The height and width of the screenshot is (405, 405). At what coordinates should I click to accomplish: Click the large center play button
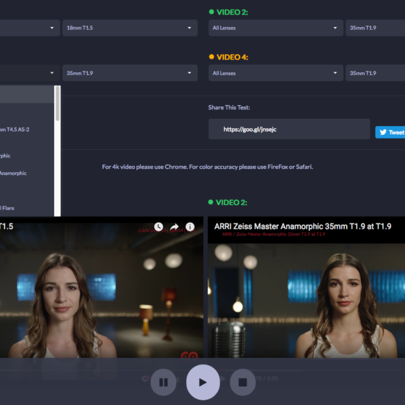203,382
